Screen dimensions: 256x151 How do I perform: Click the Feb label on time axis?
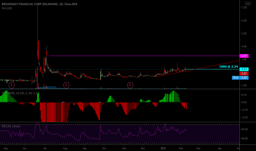tap(181, 148)
